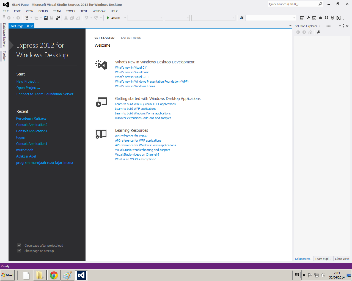Open recent project 'tugas'

[x=20, y=137]
